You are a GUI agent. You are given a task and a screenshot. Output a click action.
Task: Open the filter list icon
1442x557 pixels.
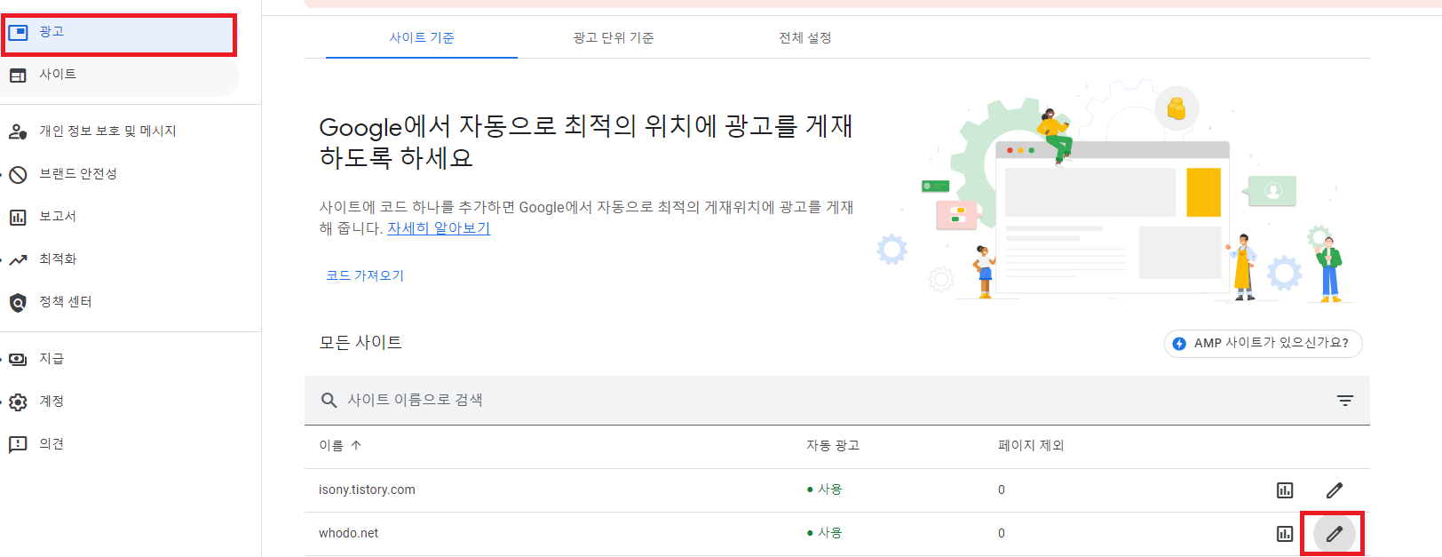point(1345,401)
